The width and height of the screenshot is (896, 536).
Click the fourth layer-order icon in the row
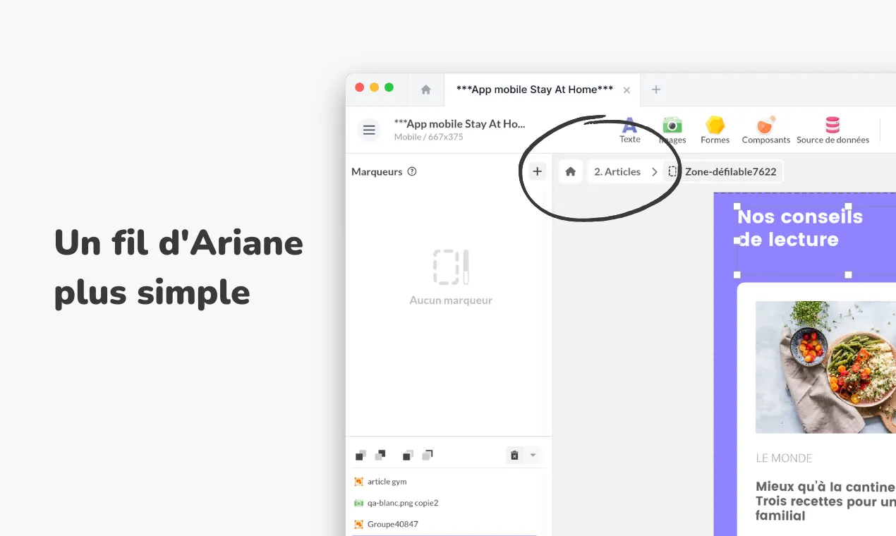pyautogui.click(x=427, y=456)
